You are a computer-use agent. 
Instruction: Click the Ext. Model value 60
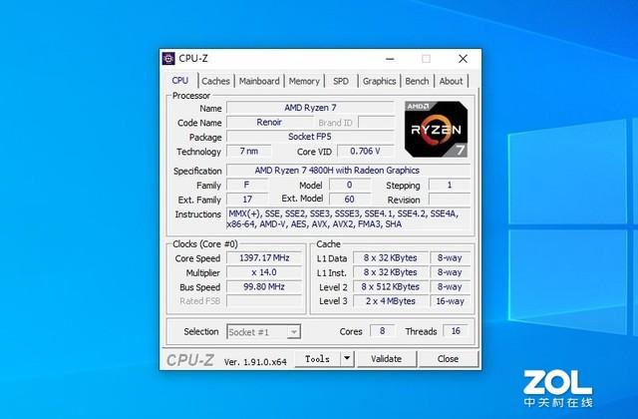click(x=350, y=200)
